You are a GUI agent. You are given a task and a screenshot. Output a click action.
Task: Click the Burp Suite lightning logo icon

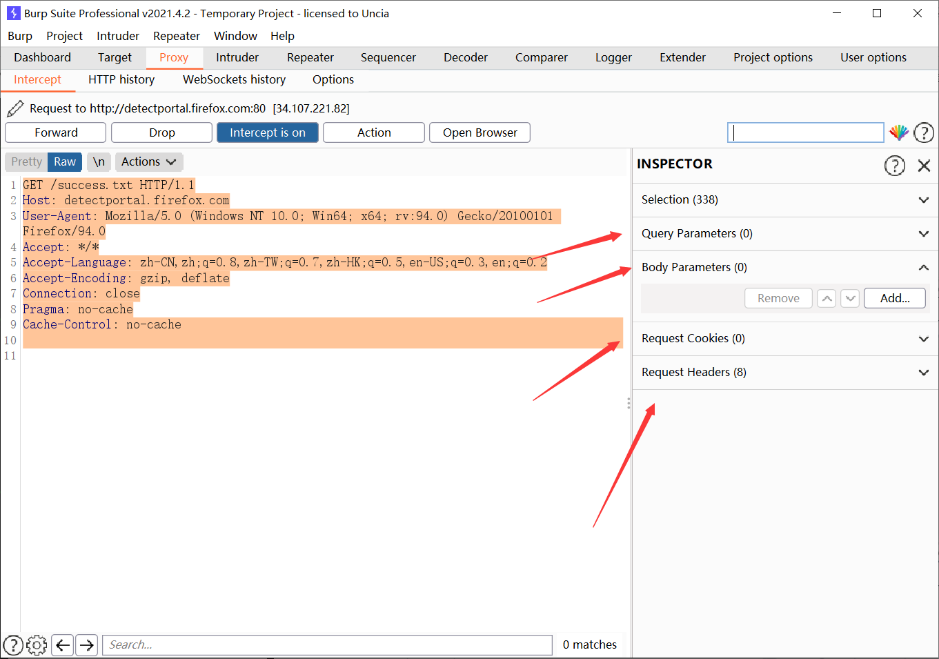tap(13, 13)
